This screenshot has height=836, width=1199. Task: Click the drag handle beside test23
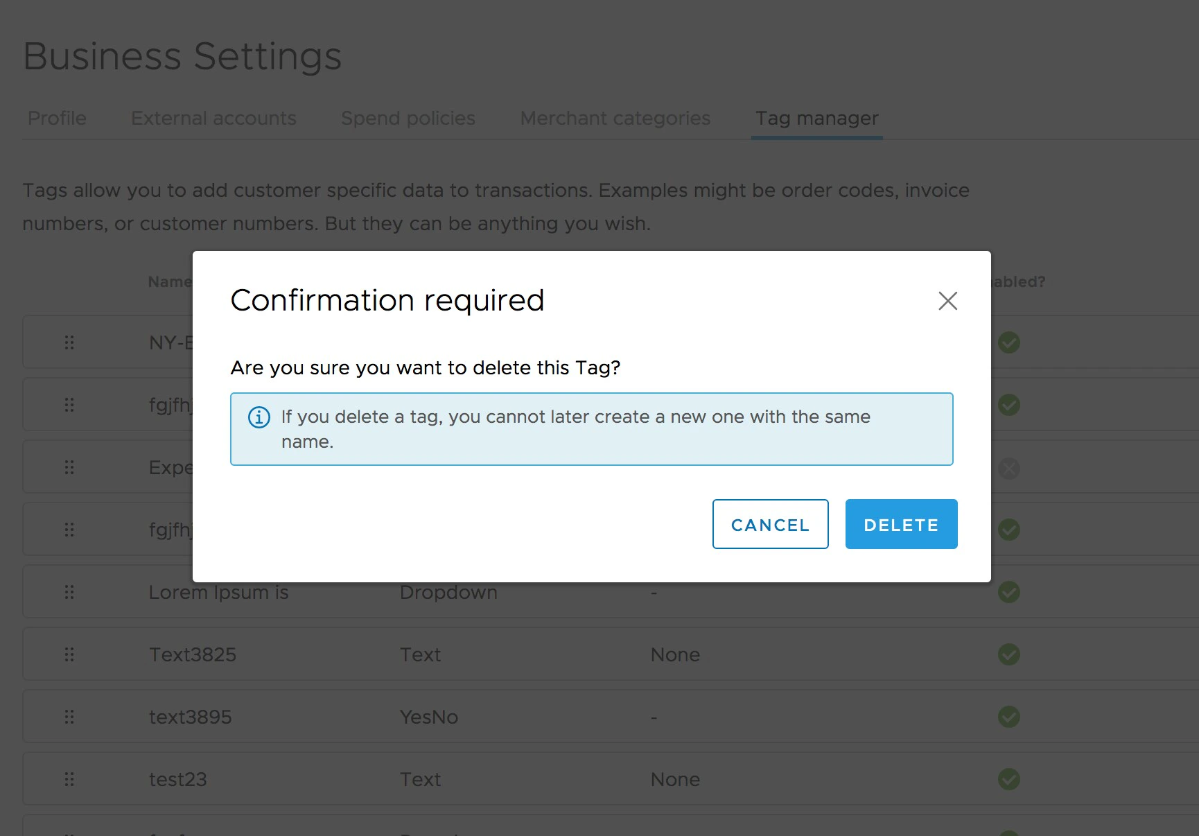69,778
